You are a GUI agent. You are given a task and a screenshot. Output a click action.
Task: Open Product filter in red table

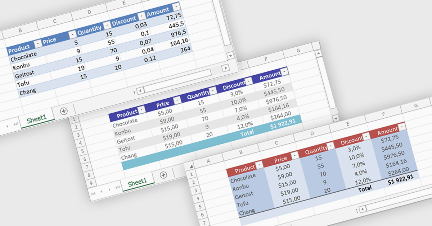[x=259, y=166]
